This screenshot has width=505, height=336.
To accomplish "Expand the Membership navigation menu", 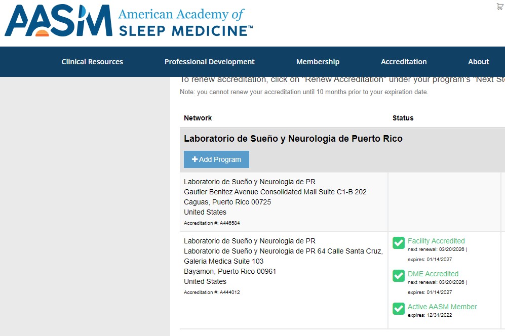I will [318, 62].
